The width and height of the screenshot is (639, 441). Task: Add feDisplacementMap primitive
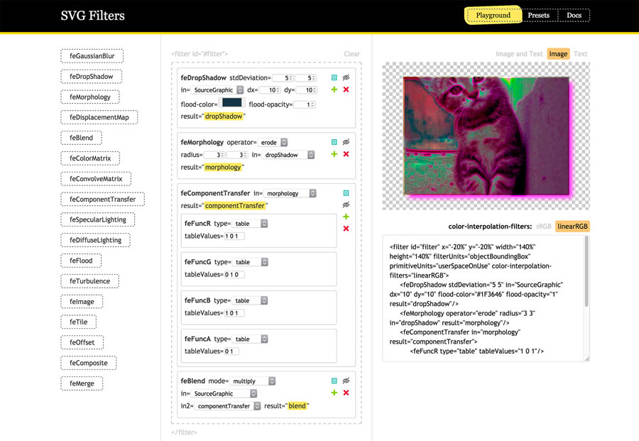[99, 117]
